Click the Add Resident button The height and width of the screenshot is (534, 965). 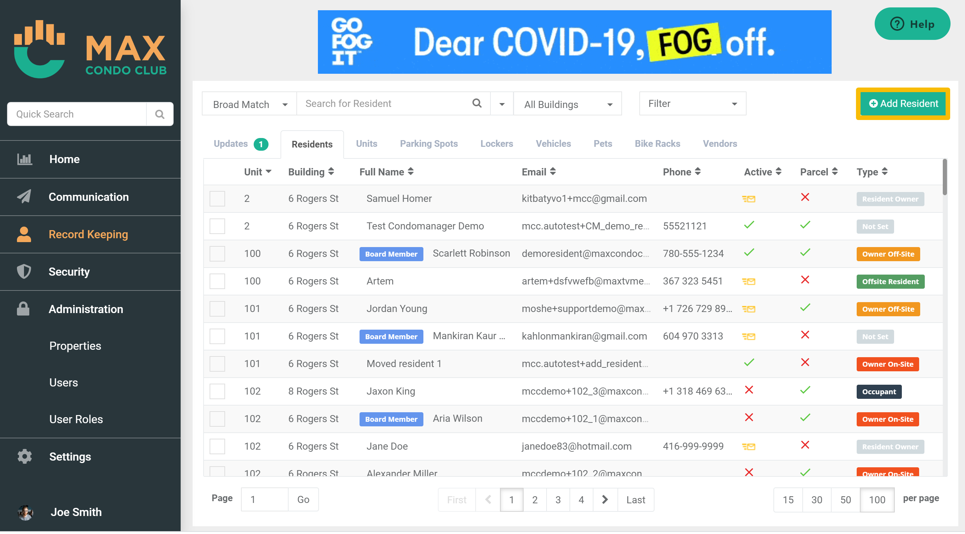[x=903, y=104]
